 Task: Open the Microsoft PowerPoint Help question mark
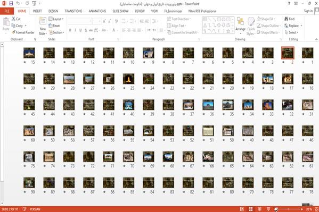click(289, 3)
